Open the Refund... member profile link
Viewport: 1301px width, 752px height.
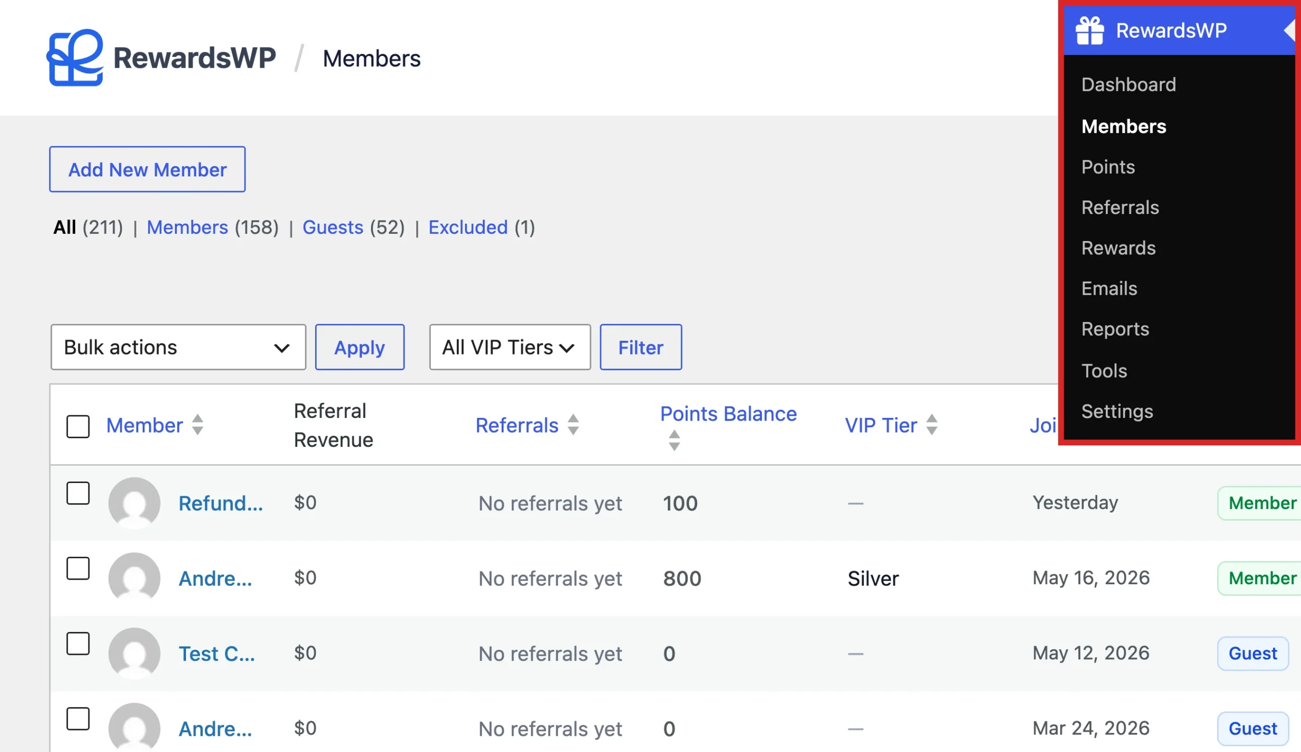point(221,503)
